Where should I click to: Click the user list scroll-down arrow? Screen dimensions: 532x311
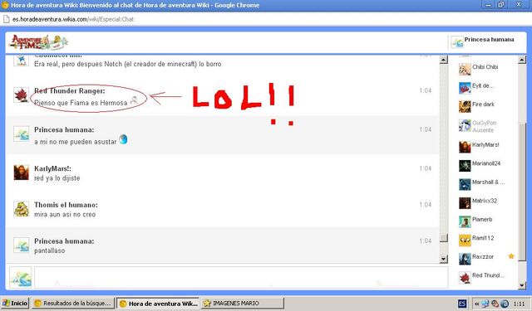(x=522, y=285)
